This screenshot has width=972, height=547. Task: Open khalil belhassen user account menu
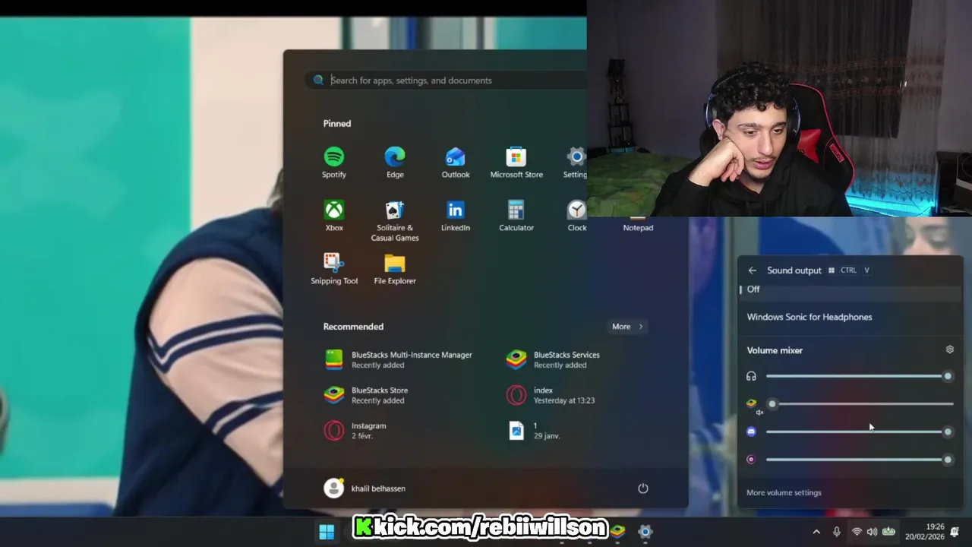click(x=365, y=489)
